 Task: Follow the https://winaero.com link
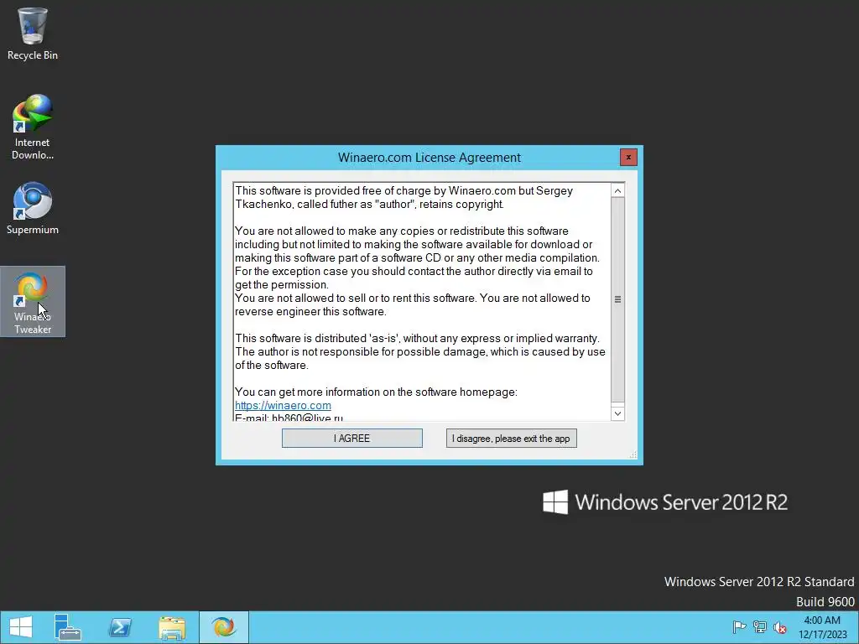[x=283, y=405]
